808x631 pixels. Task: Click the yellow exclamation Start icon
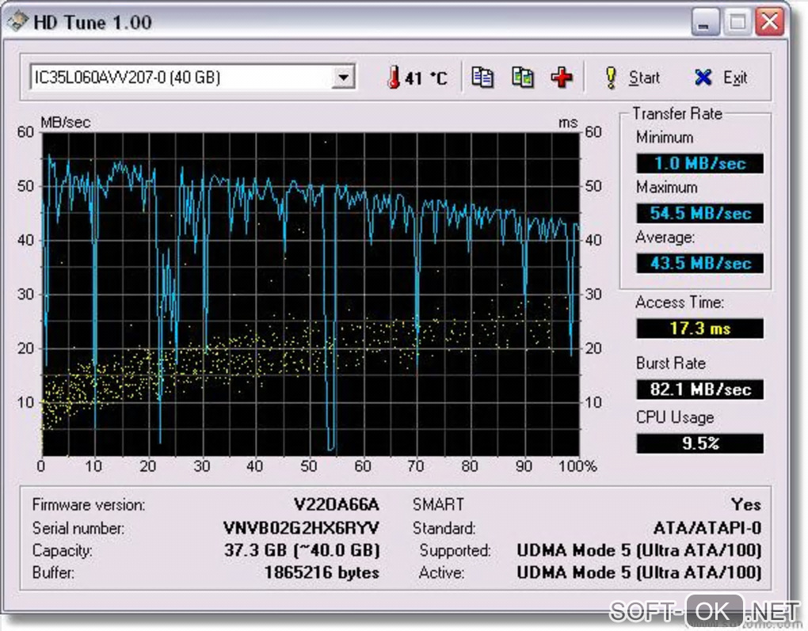pos(612,78)
